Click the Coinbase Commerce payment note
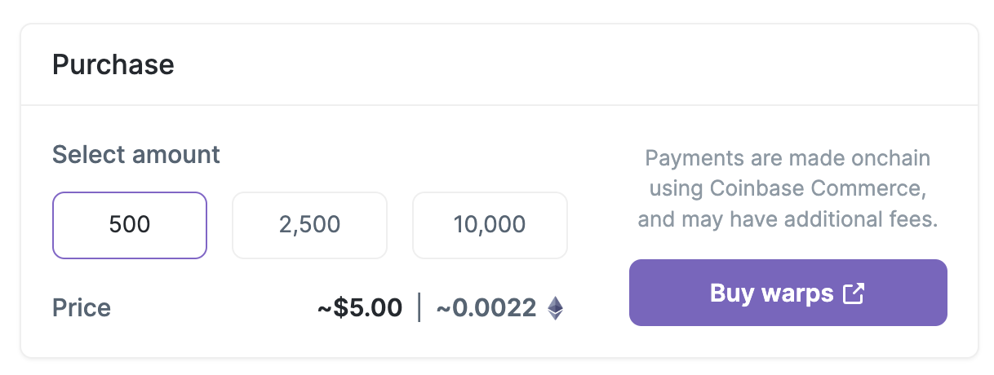The width and height of the screenshot is (994, 375). pos(788,188)
